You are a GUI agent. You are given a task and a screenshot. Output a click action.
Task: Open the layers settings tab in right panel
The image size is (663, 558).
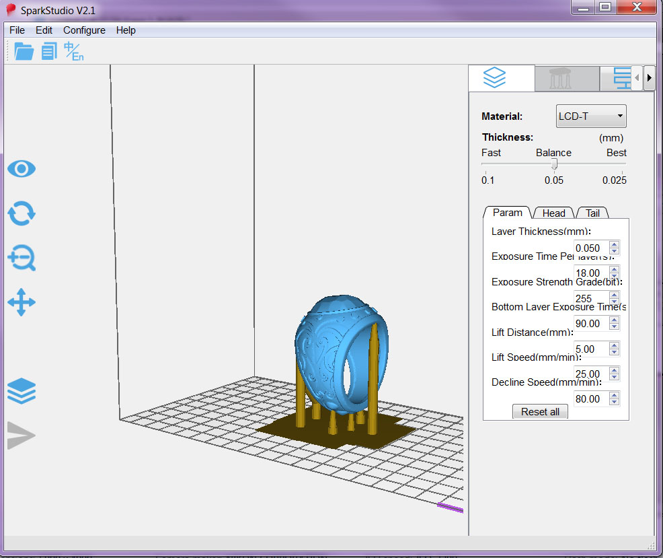coord(502,78)
